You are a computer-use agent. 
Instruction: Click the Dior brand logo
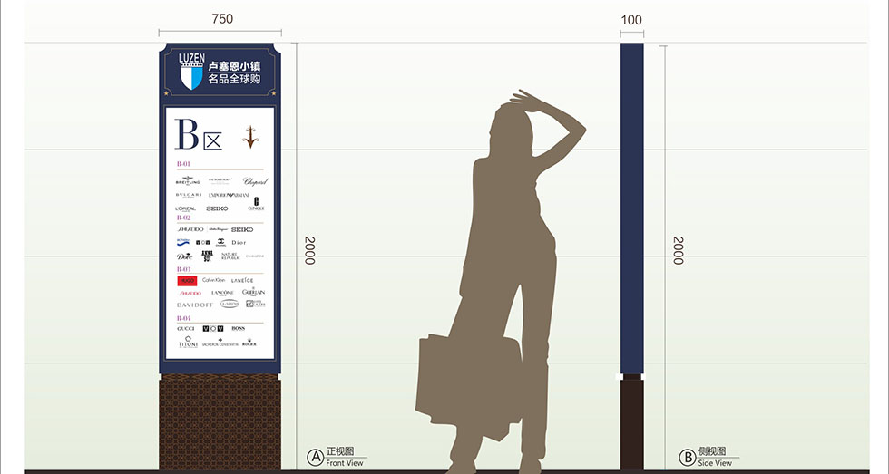pyautogui.click(x=239, y=243)
